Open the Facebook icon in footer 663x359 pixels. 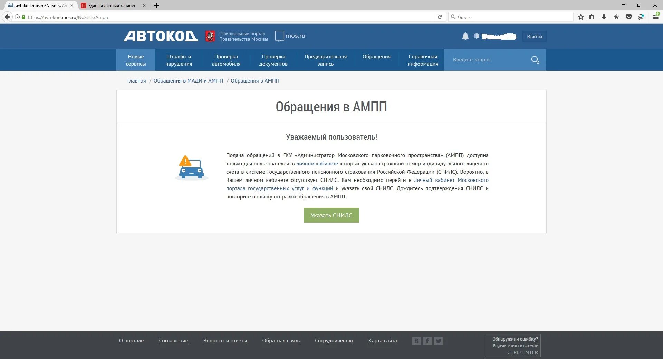(427, 341)
